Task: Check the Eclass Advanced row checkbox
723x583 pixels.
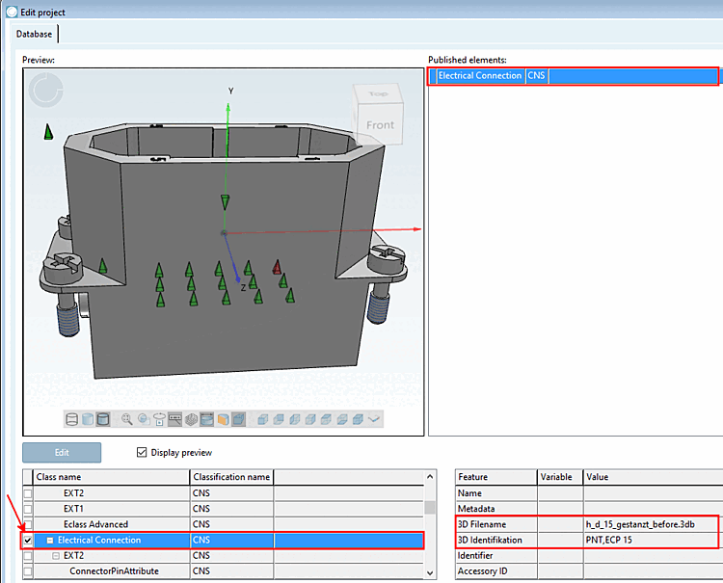Action: (28, 524)
